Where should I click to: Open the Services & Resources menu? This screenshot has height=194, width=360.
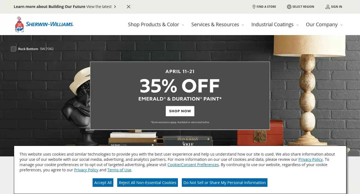tap(215, 24)
